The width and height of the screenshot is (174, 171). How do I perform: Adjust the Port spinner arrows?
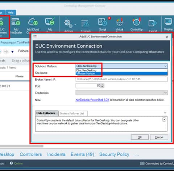click(102, 86)
